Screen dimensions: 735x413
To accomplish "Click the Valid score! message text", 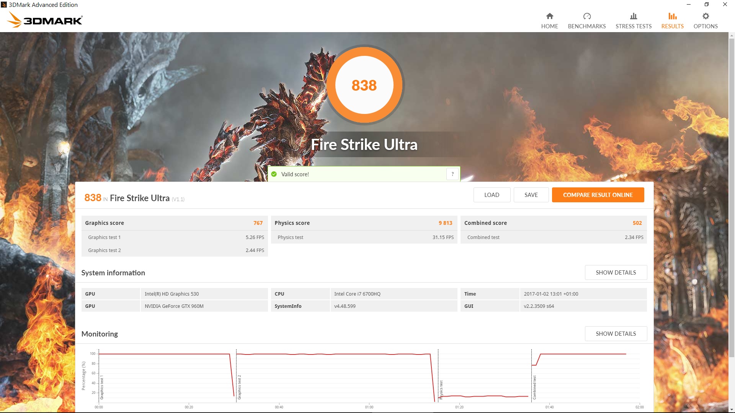I will click(295, 174).
